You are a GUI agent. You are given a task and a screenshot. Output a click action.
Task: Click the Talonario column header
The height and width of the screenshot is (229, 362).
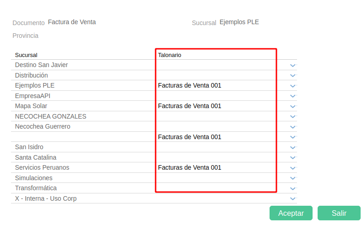170,55
